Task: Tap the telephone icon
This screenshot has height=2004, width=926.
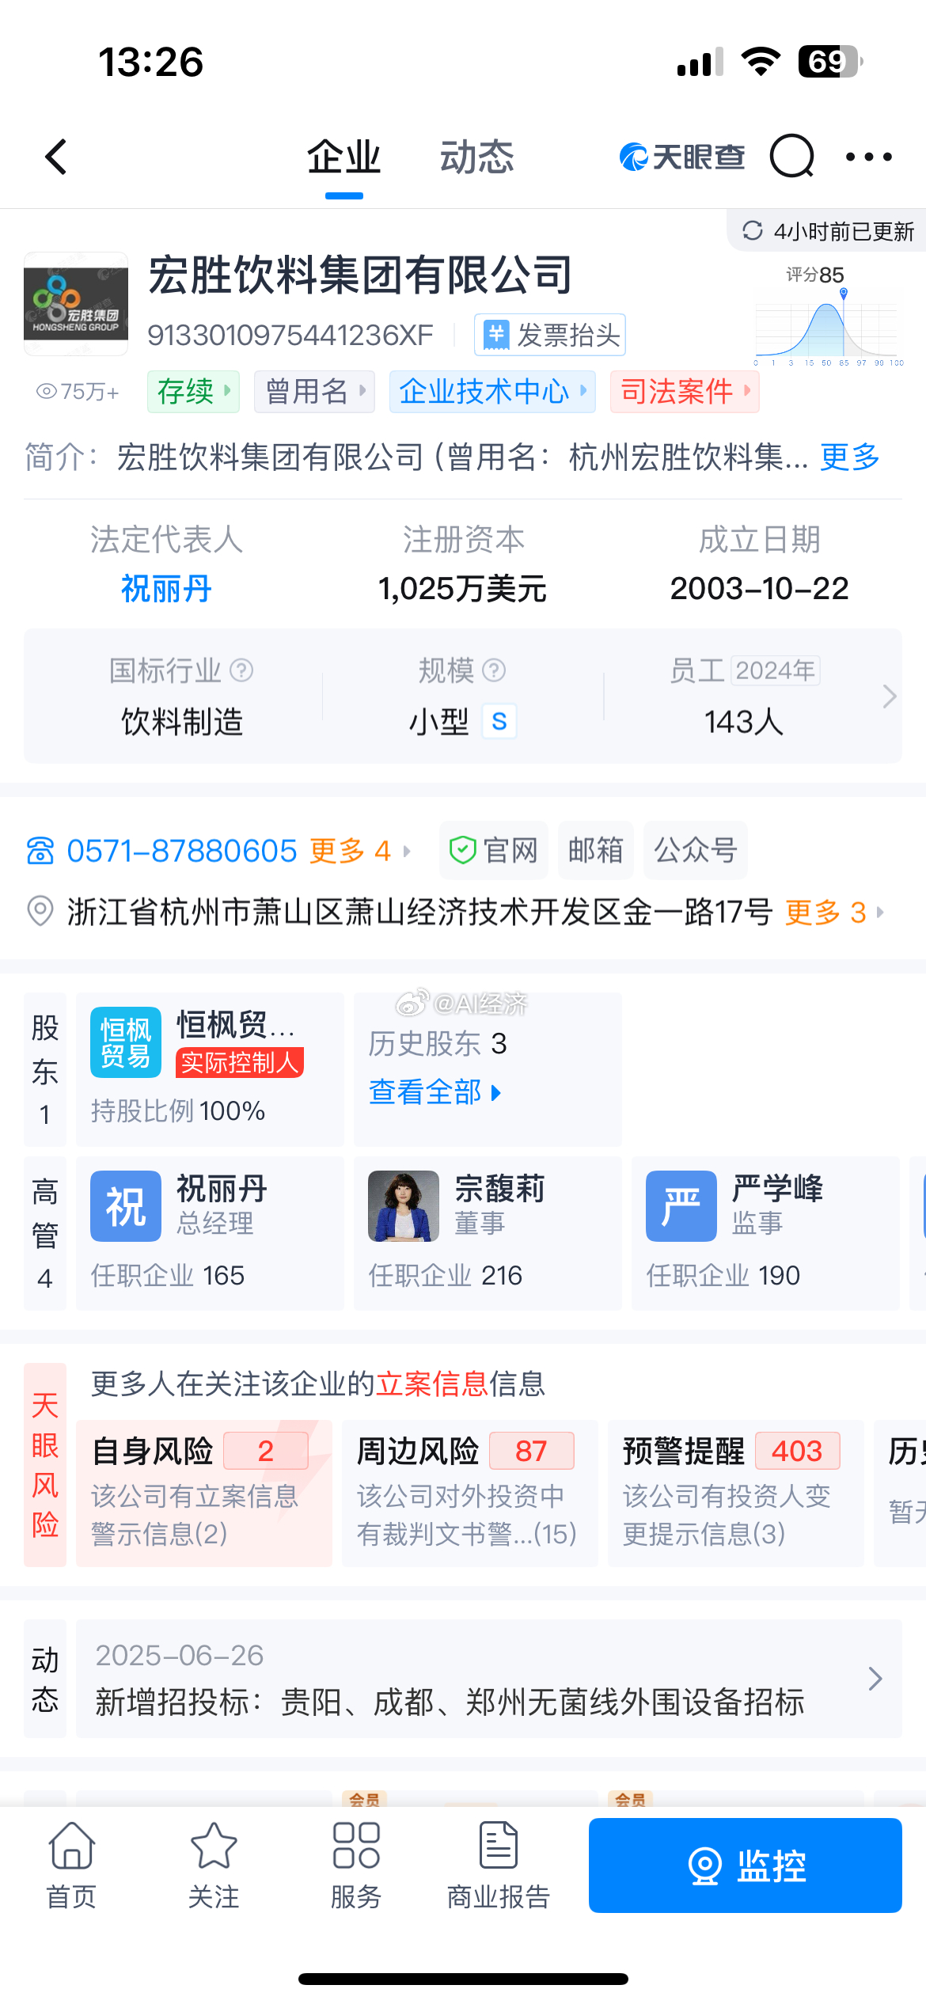Action: coord(40,851)
